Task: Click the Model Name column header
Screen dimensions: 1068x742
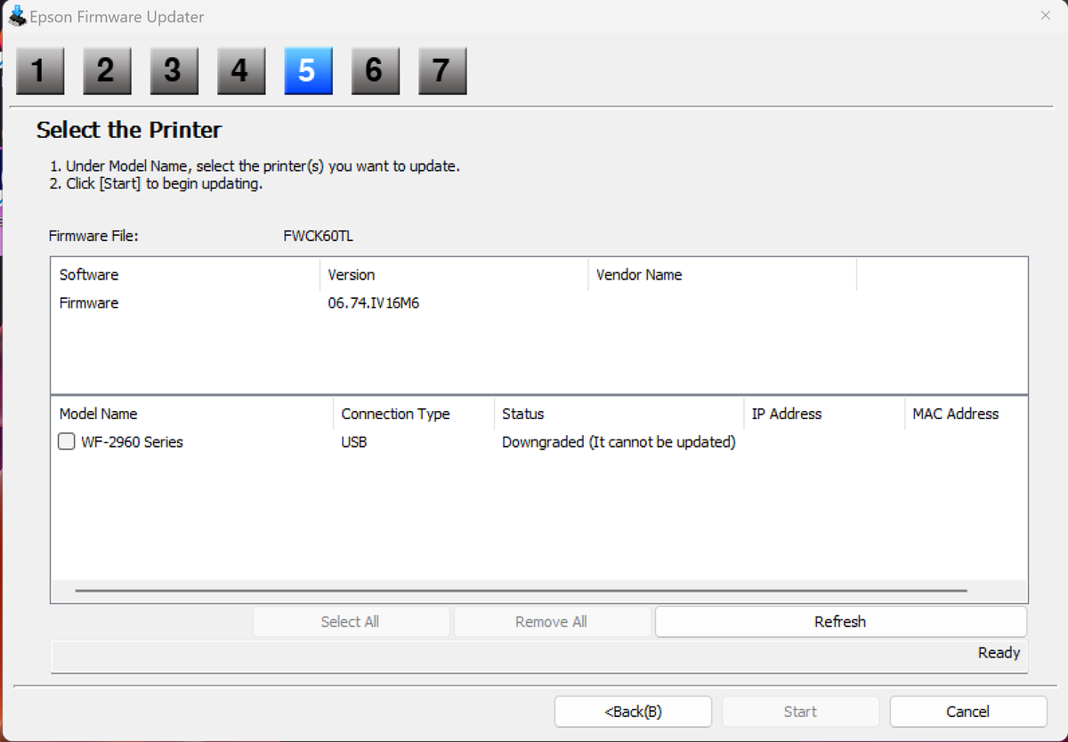Action: pyautogui.click(x=98, y=414)
